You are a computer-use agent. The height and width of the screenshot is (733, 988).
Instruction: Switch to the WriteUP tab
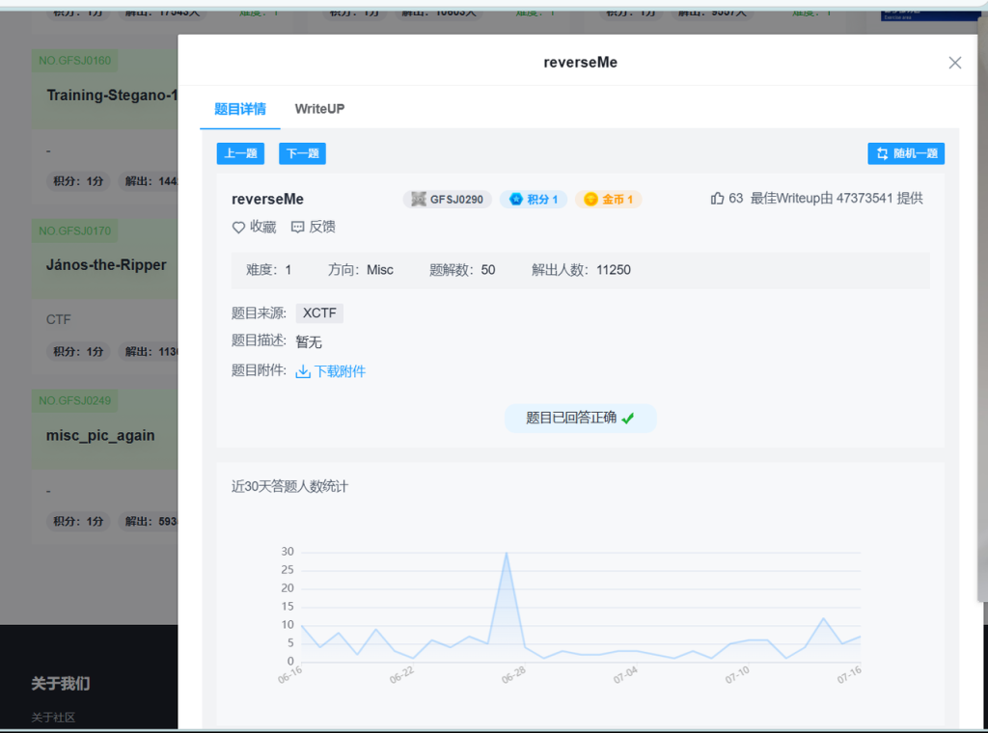[x=319, y=109]
